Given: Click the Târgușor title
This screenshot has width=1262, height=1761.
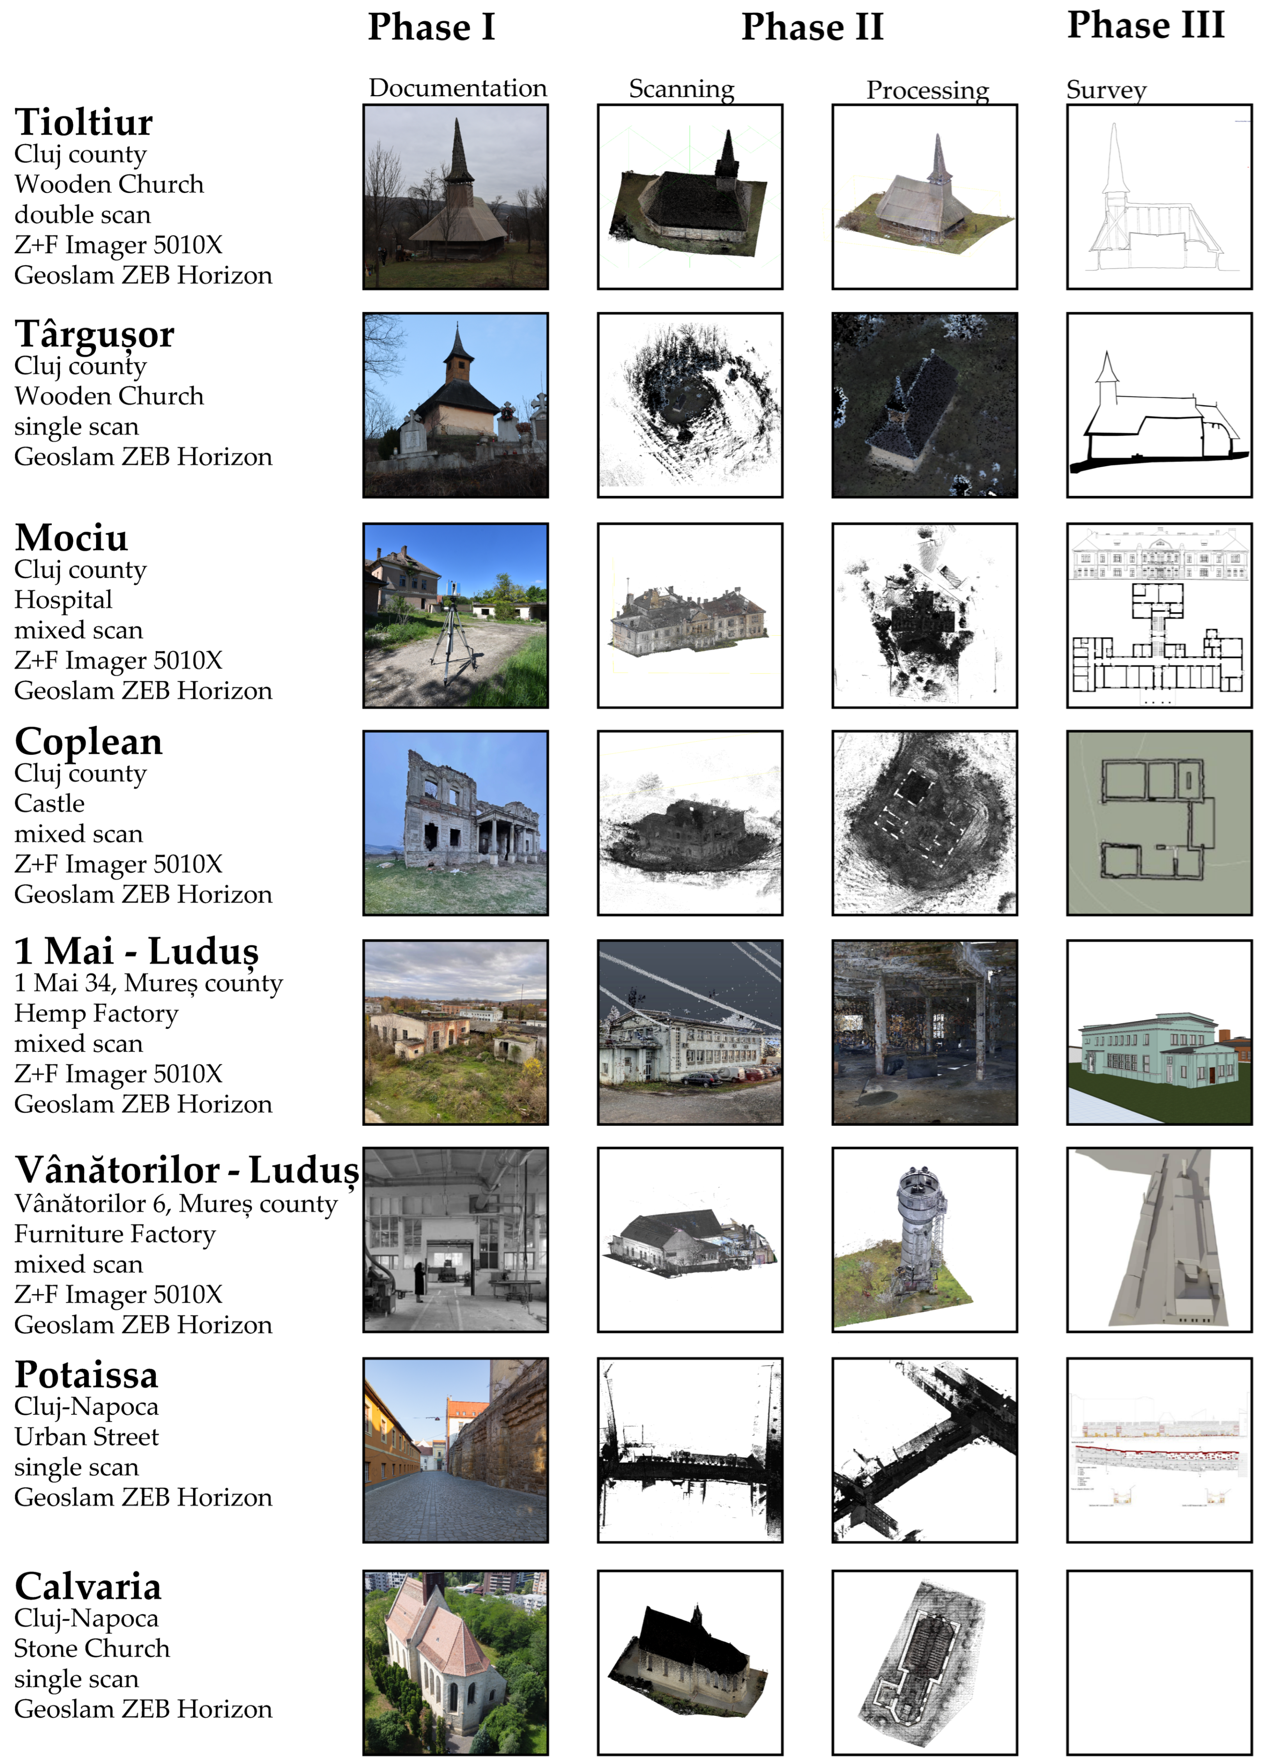Looking at the screenshot, I should click(94, 335).
